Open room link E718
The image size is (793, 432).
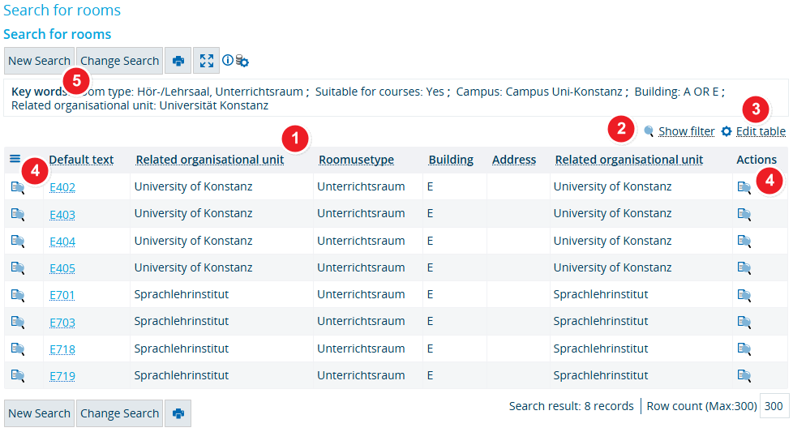pyautogui.click(x=62, y=349)
